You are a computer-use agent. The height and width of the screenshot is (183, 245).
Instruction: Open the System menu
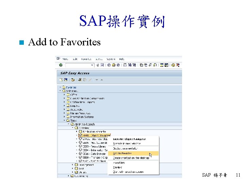click(x=111, y=59)
